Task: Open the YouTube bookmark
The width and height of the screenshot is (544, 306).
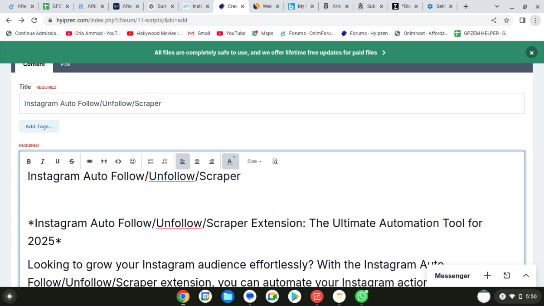Action: 231,34
